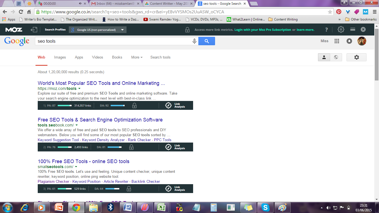Image resolution: width=379 pixels, height=213 pixels.
Task: Open Skype from the taskbar
Action: point(266,207)
